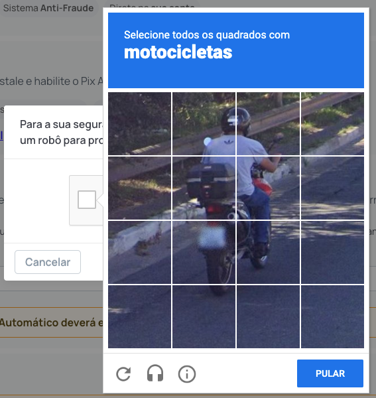Select the tile with the guardrail end and green grass
The width and height of the screenshot is (376, 398).
point(333,123)
